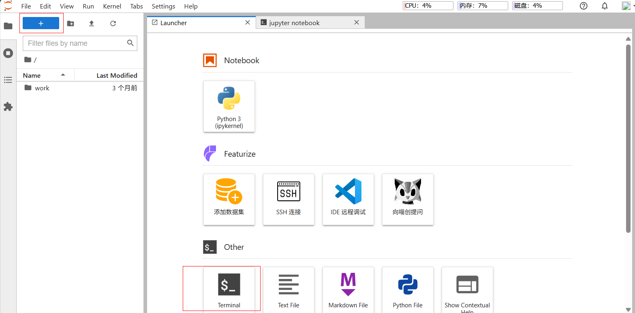Click the launcher scrollbar down arrow
Screen dimensions: 635x313
tap(629, 309)
